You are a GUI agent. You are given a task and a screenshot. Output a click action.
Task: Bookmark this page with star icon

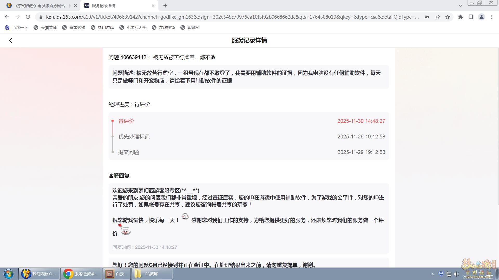[448, 17]
